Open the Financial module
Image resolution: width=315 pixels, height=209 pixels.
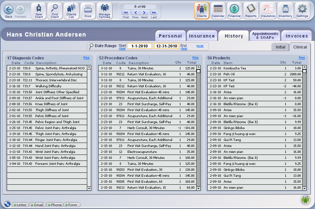pyautogui.click(x=234, y=11)
